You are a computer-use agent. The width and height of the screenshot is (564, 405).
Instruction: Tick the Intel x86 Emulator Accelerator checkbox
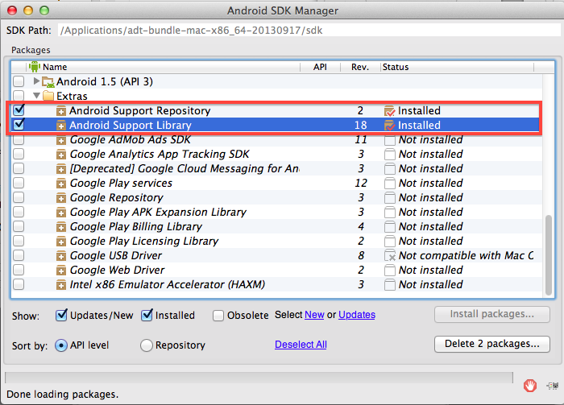click(x=19, y=284)
